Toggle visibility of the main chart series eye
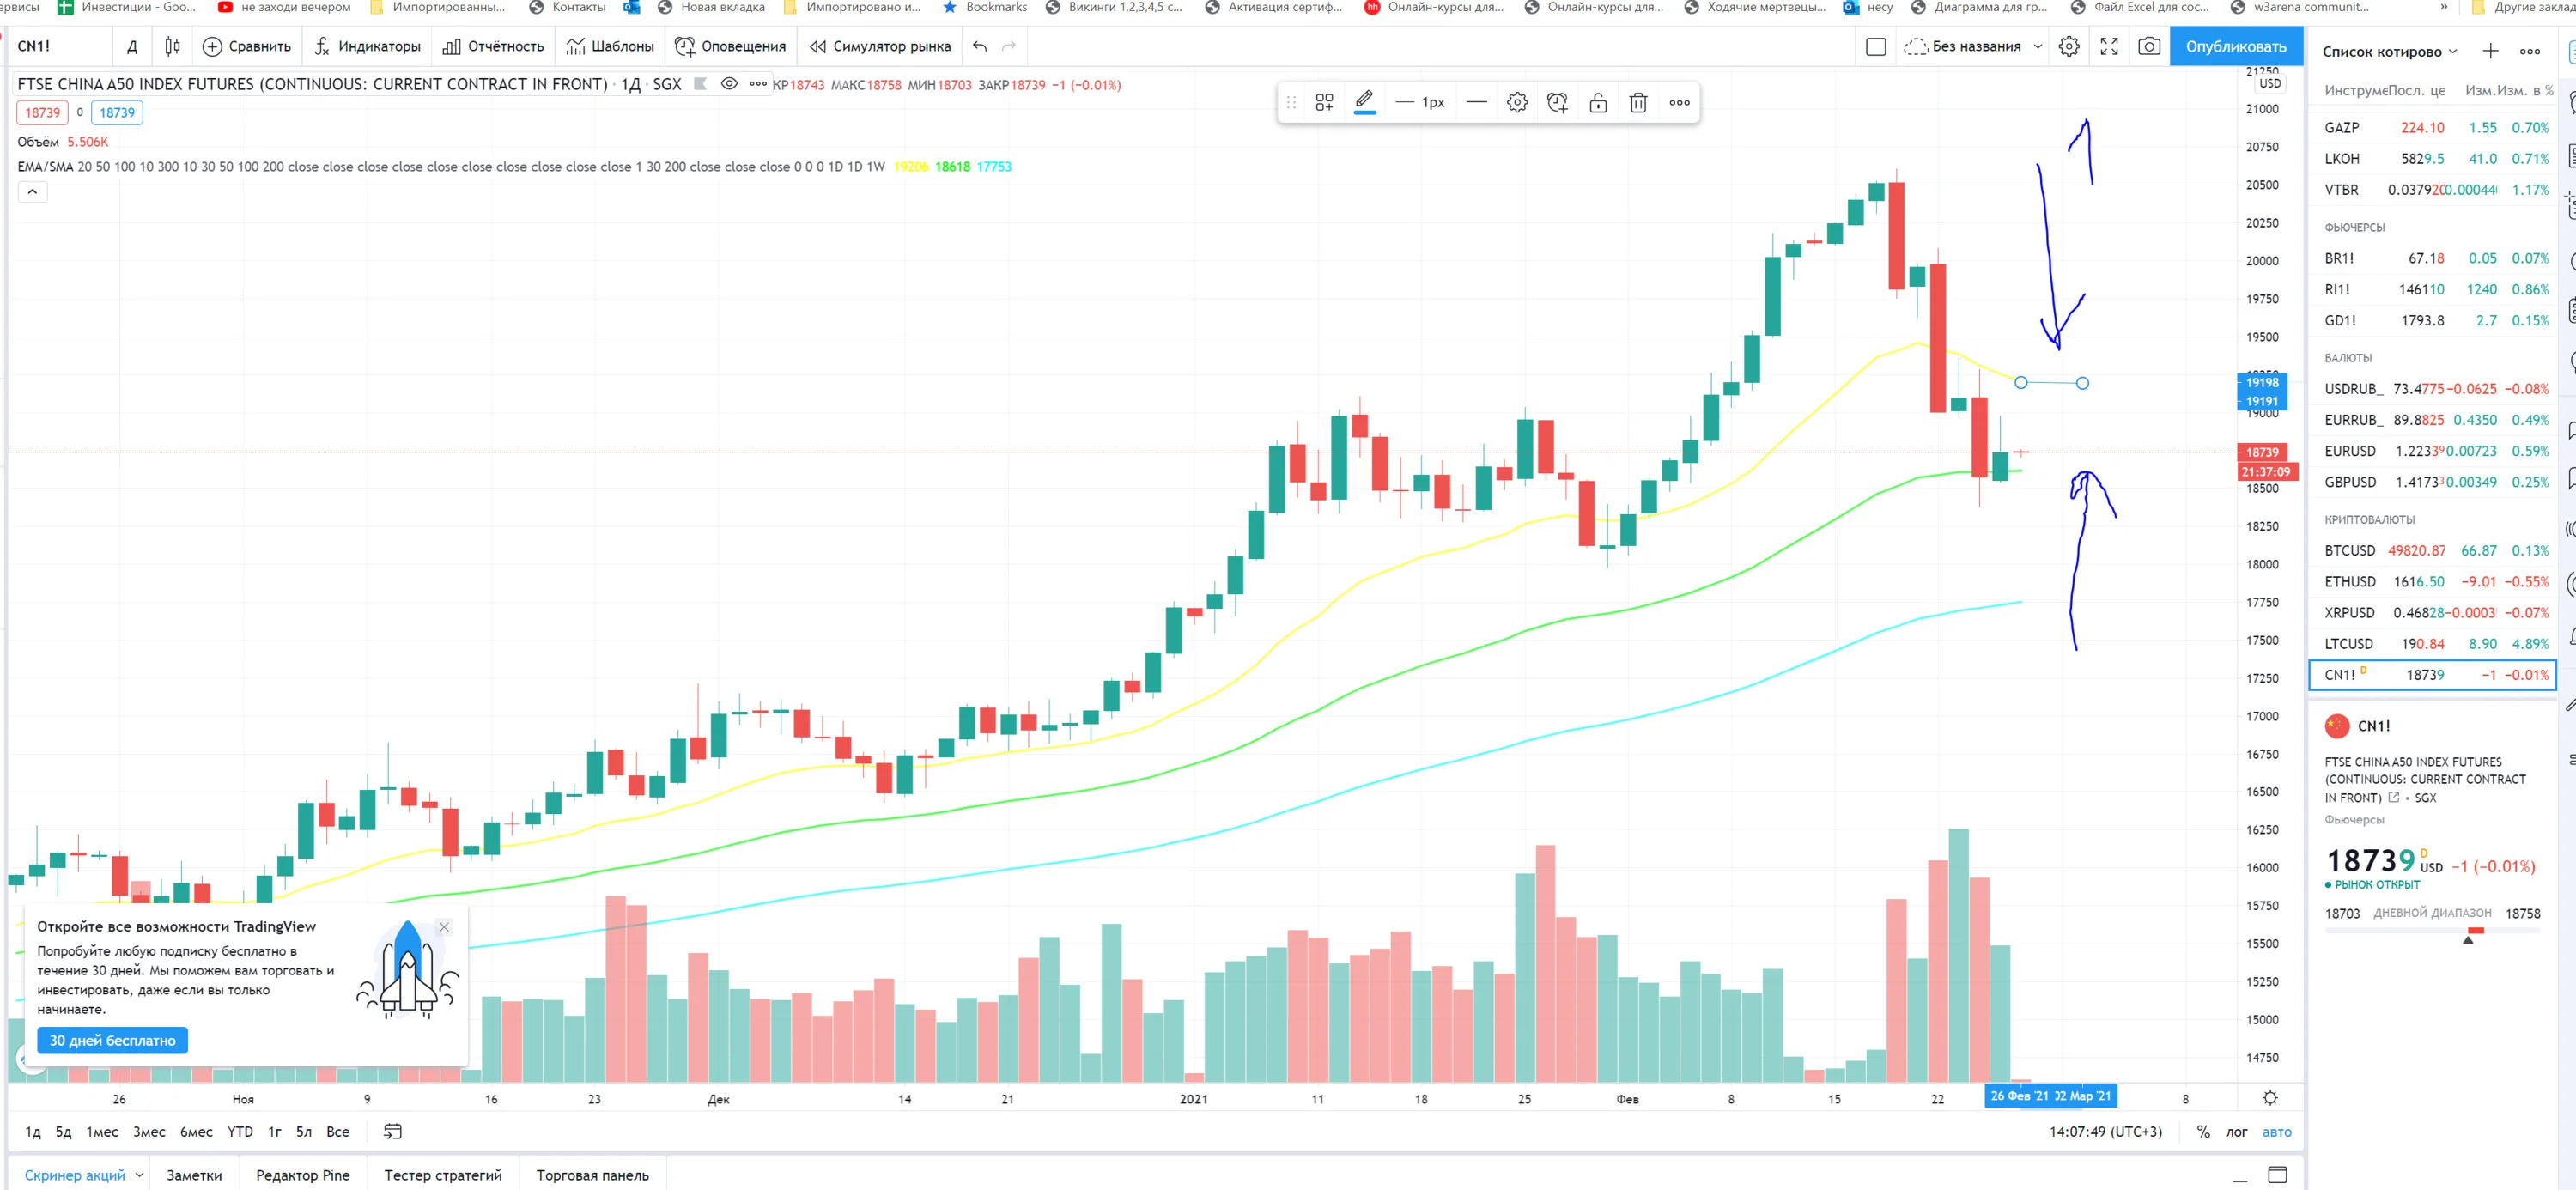Image resolution: width=2576 pixels, height=1190 pixels. 729,84
